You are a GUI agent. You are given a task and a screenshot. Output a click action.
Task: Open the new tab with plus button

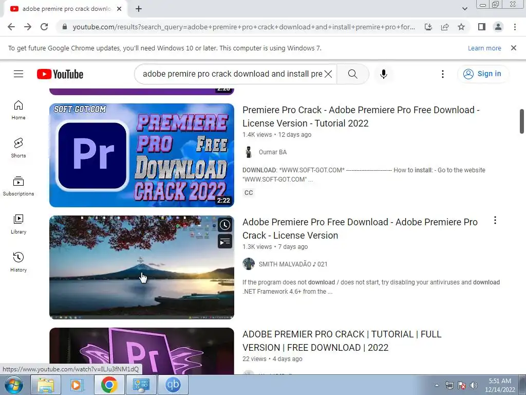coord(139,9)
